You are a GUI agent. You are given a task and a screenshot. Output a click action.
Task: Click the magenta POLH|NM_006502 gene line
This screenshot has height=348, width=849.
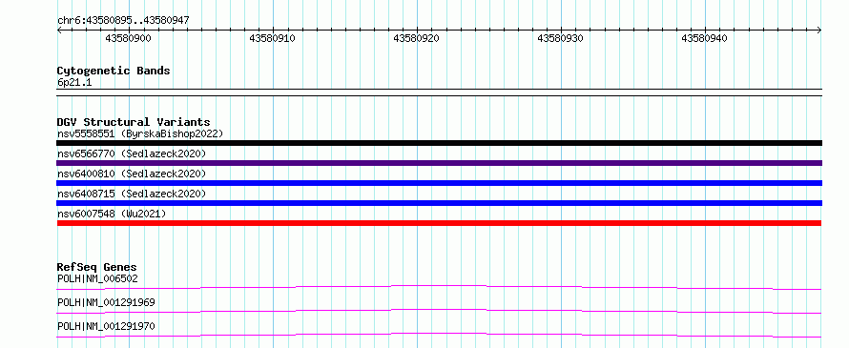click(439, 287)
